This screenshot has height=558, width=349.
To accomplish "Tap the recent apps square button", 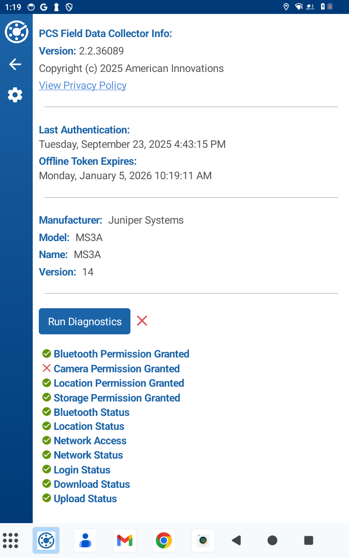I will 308,541.
